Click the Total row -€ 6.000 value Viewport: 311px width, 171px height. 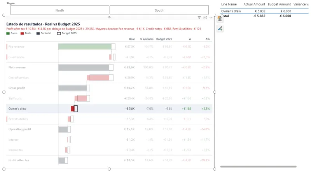coord(285,16)
